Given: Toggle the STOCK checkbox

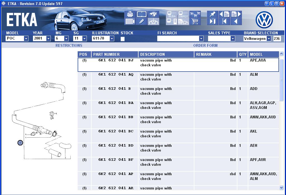Looking at the screenshot, I should coord(123,39).
